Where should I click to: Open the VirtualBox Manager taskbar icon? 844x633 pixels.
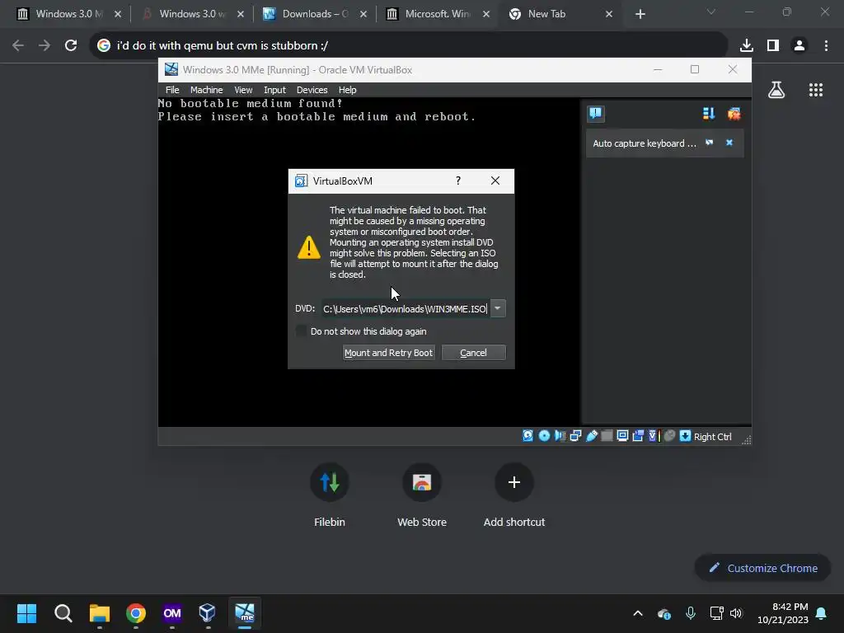coord(207,613)
